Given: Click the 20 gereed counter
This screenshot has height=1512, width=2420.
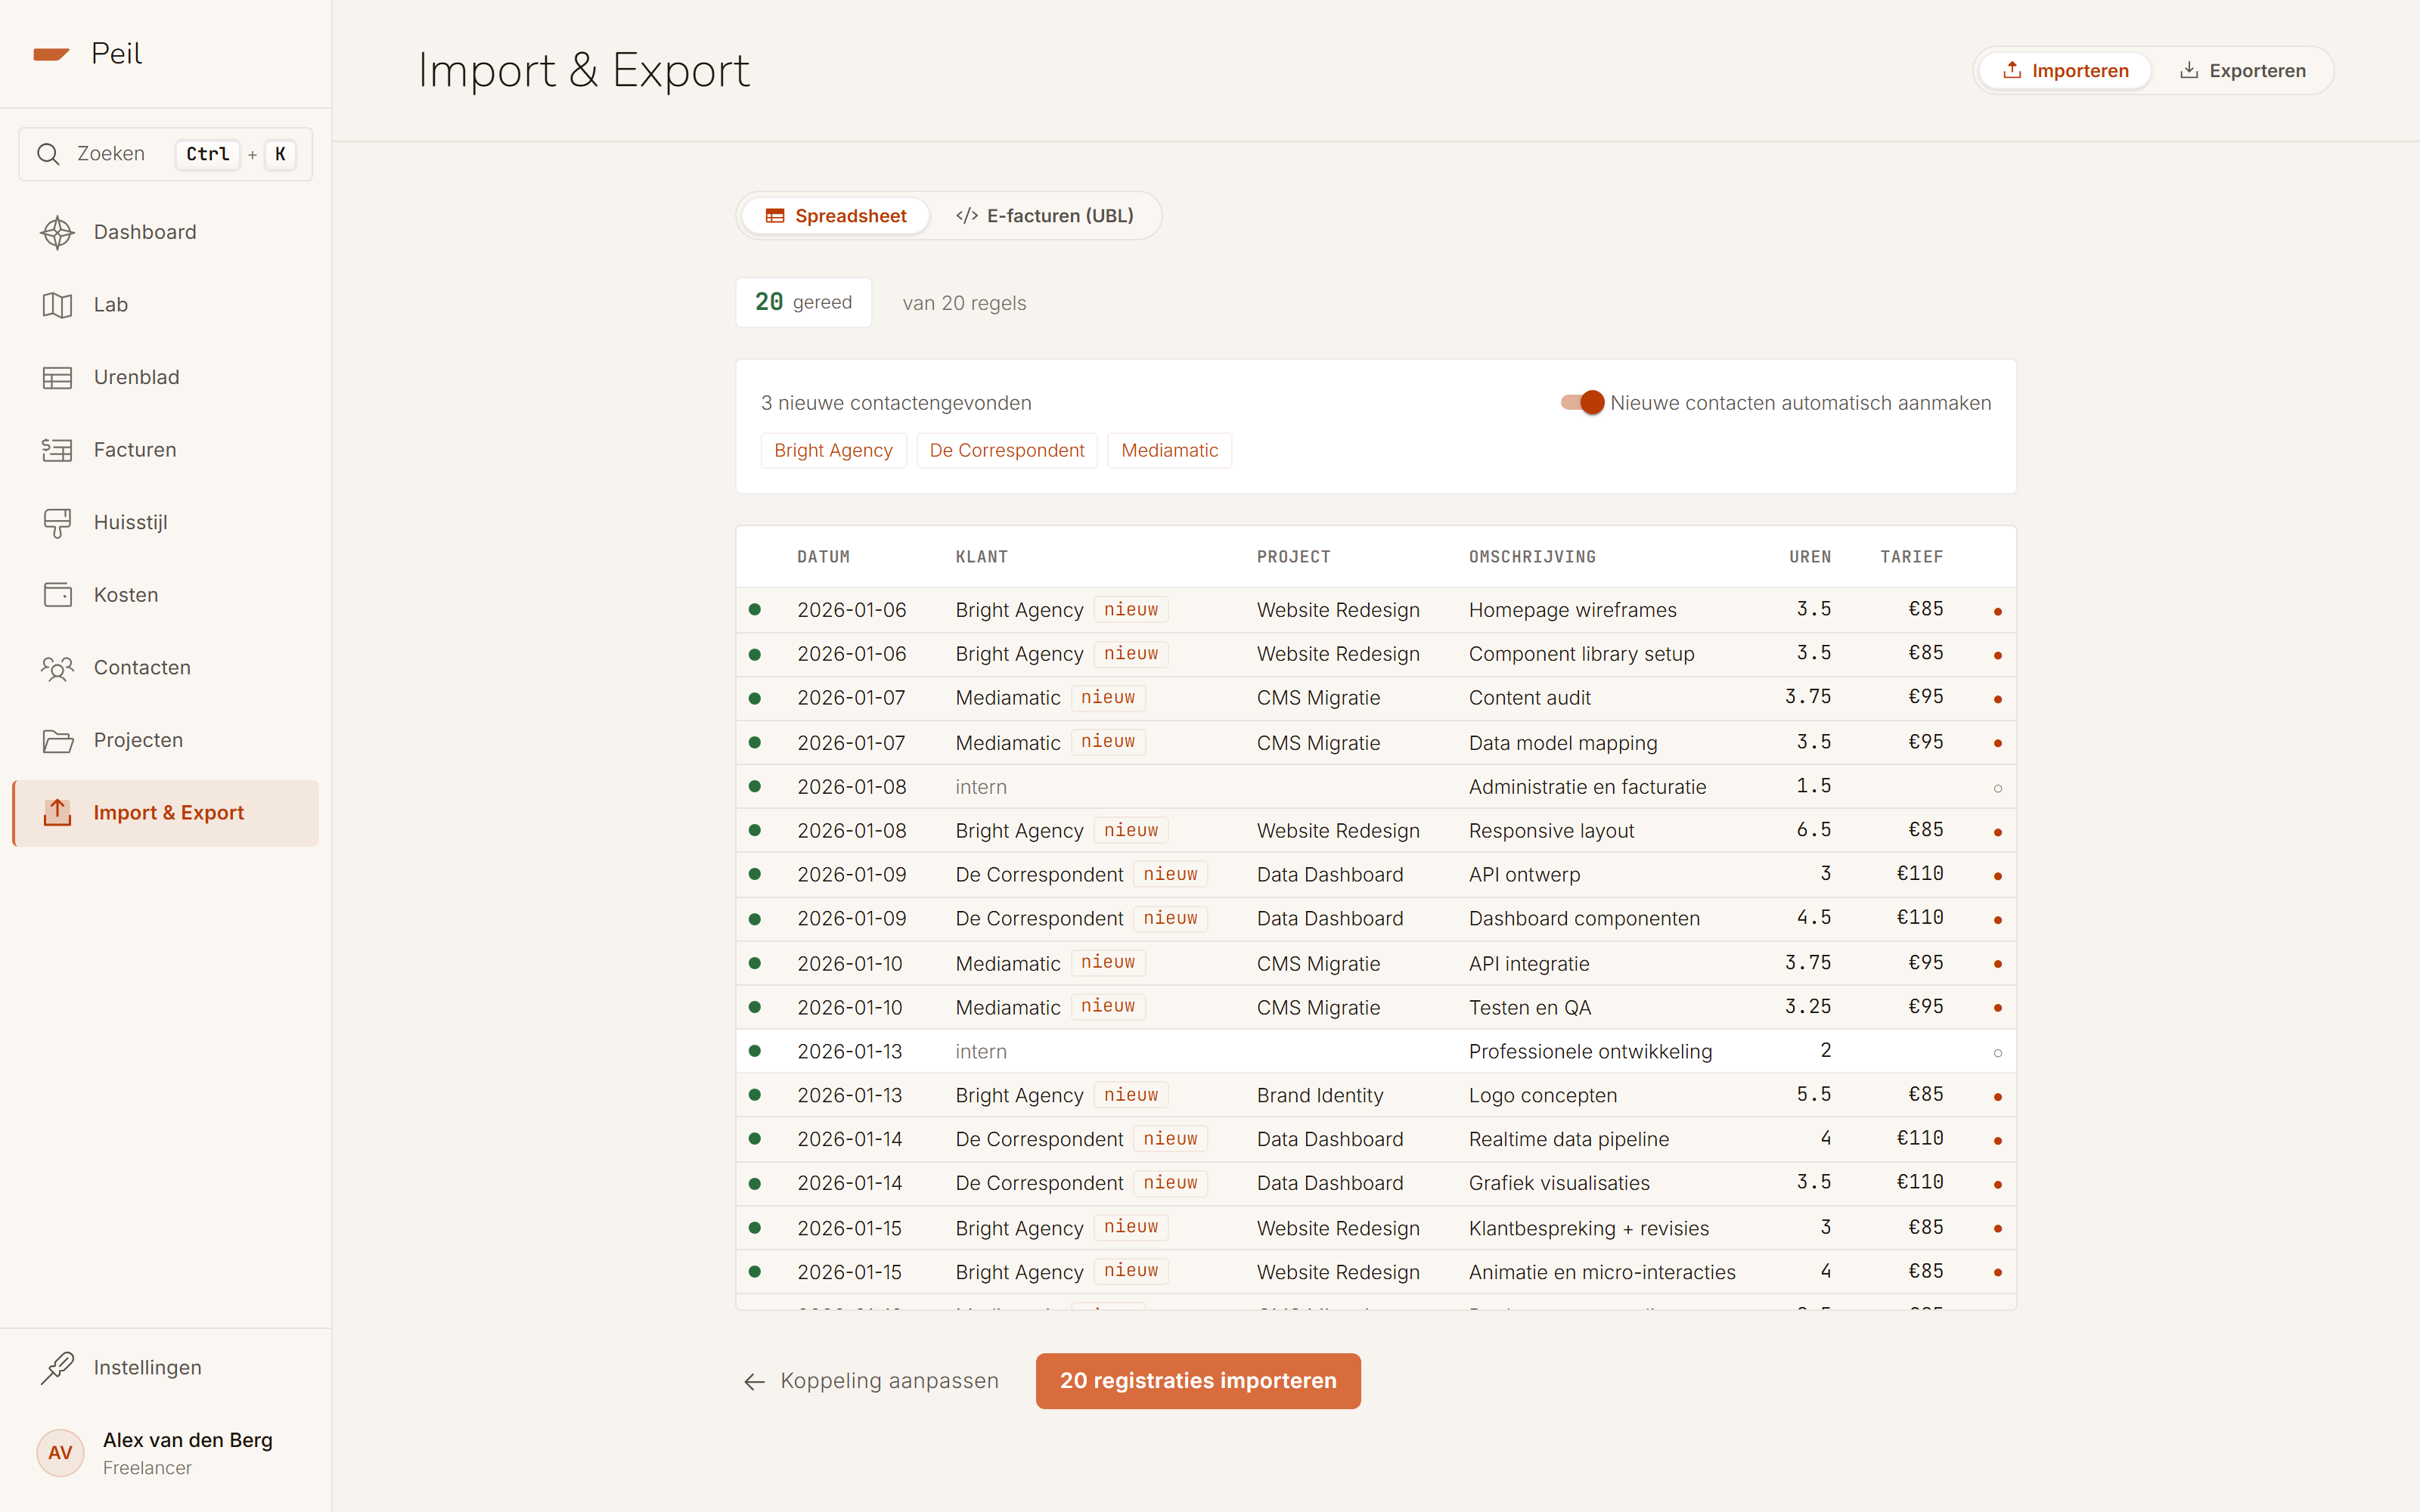Looking at the screenshot, I should tap(803, 302).
